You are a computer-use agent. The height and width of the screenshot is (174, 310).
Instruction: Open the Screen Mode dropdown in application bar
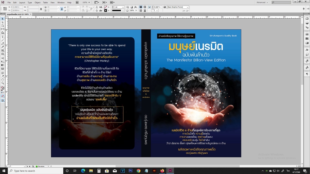click(x=104, y=2)
